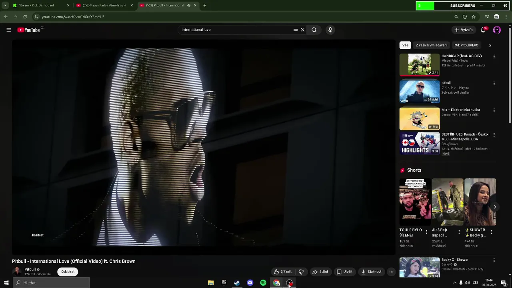Open Becky G - Shower video title
512x288 pixels.
(455, 260)
